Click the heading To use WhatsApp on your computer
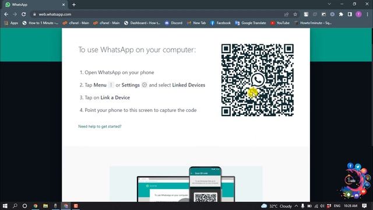The width and height of the screenshot is (373, 210). pyautogui.click(x=137, y=50)
